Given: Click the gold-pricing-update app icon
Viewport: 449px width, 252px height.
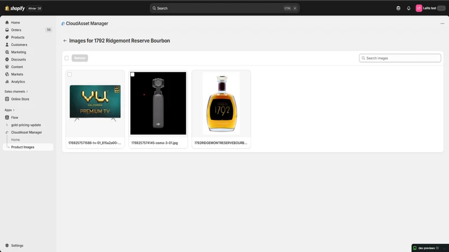Looking at the screenshot, I should point(7,125).
